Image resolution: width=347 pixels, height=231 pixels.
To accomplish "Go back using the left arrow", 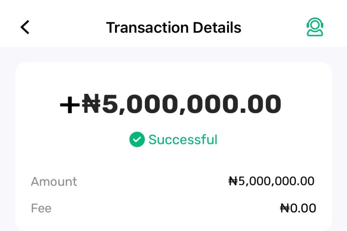I will [x=25, y=27].
